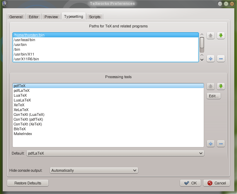
Task: Select /home/thorsten/bin path
Action: 105,35
